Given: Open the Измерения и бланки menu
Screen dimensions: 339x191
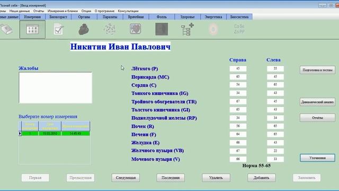Looking at the screenshot, I should [x=63, y=11].
